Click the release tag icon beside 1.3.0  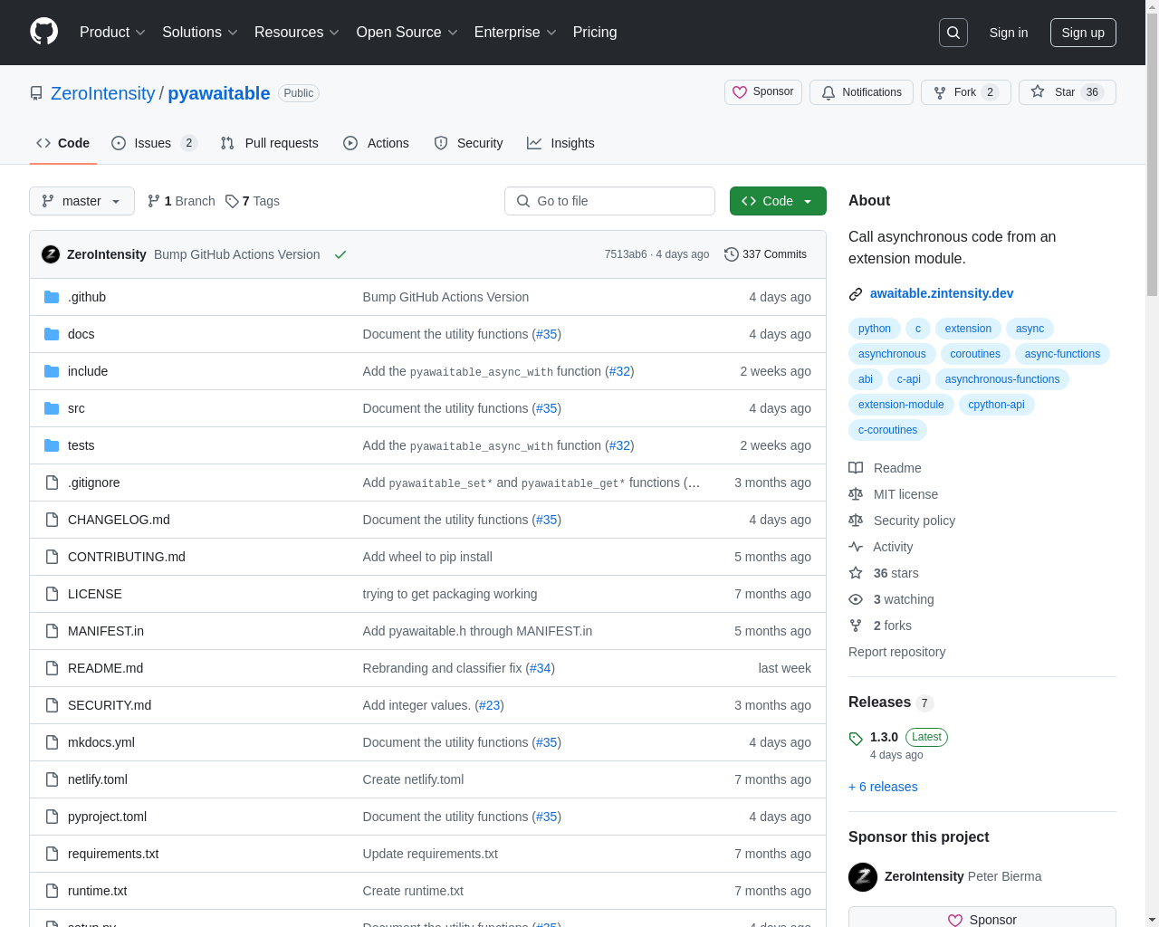click(x=856, y=739)
